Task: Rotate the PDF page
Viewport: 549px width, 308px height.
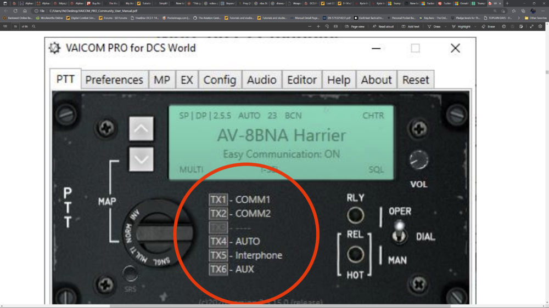Action: [327, 26]
